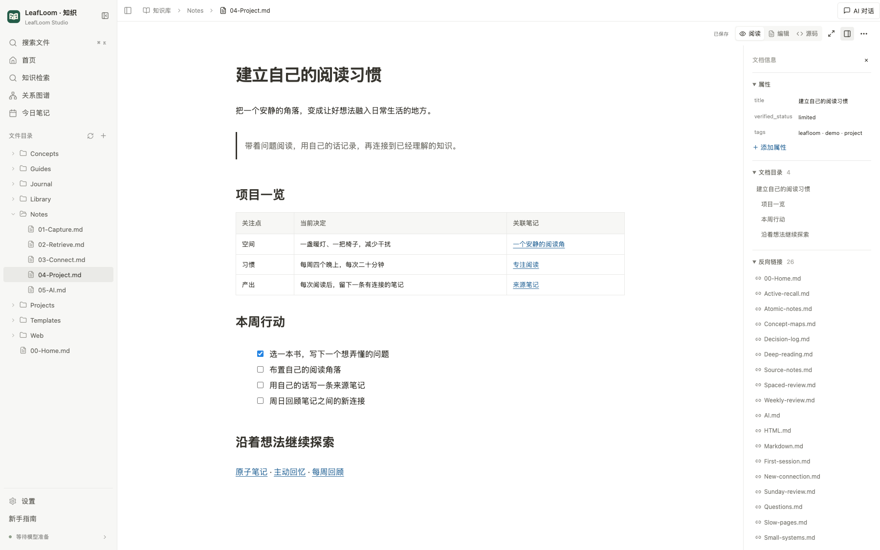Add a new file with plus icon

[x=104, y=136]
